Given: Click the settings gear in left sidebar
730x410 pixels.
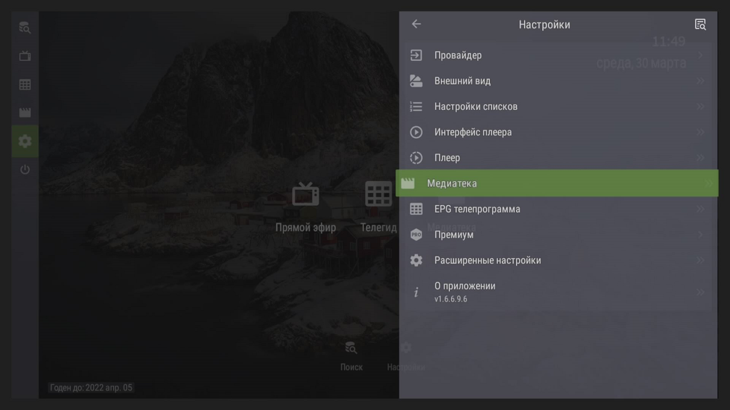Looking at the screenshot, I should coord(25,141).
